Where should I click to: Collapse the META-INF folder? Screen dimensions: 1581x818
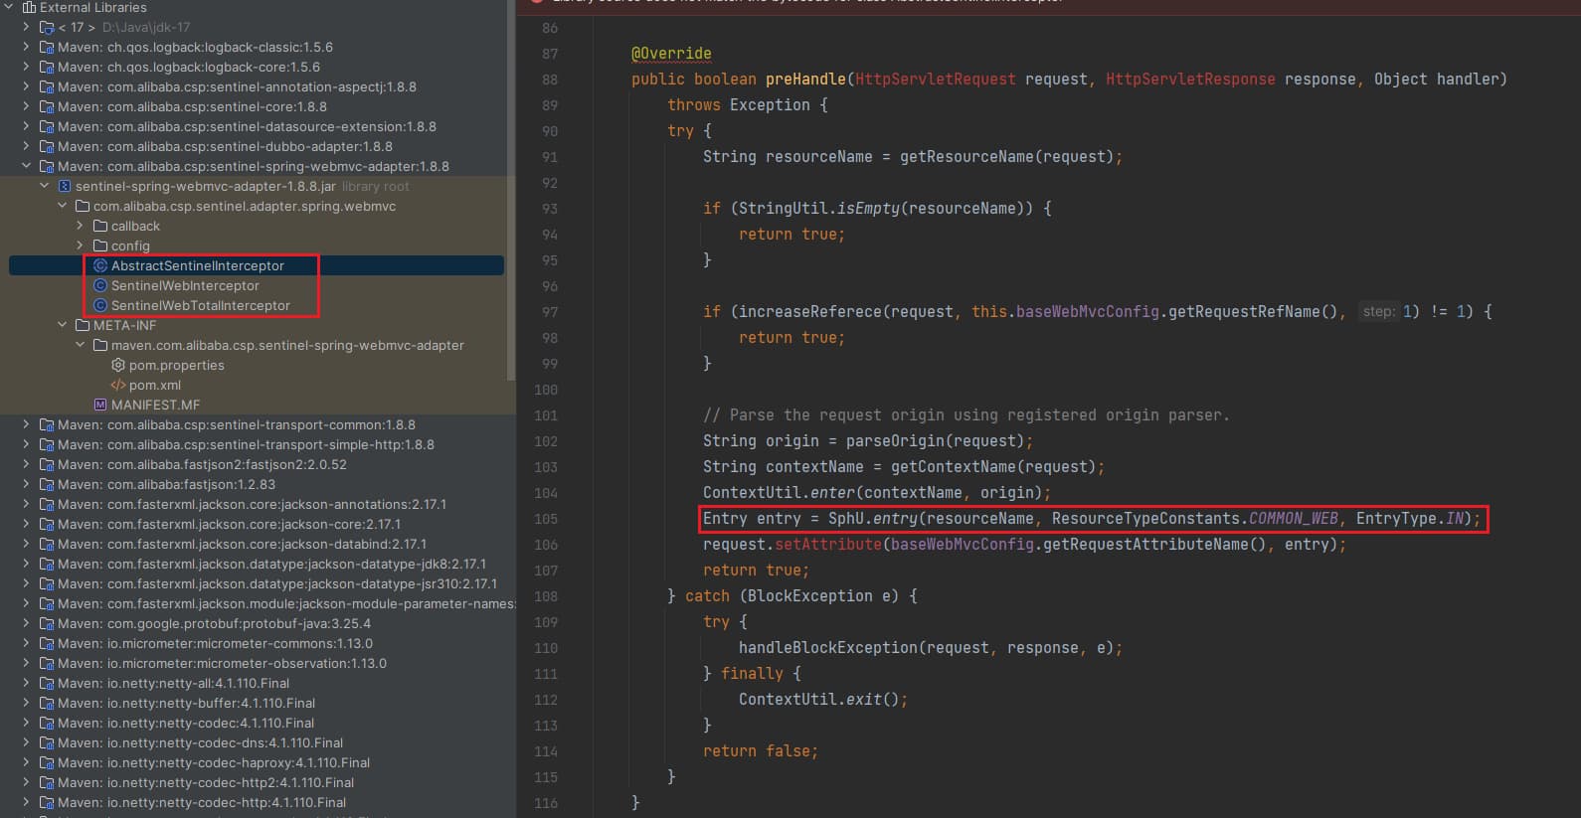(x=63, y=325)
